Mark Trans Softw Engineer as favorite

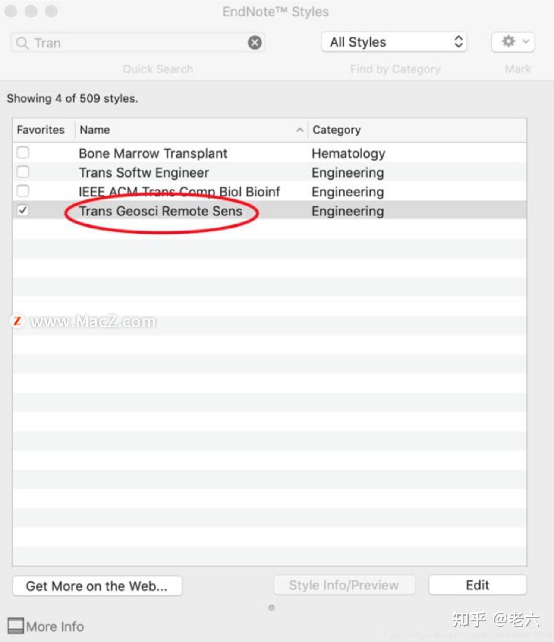click(23, 171)
